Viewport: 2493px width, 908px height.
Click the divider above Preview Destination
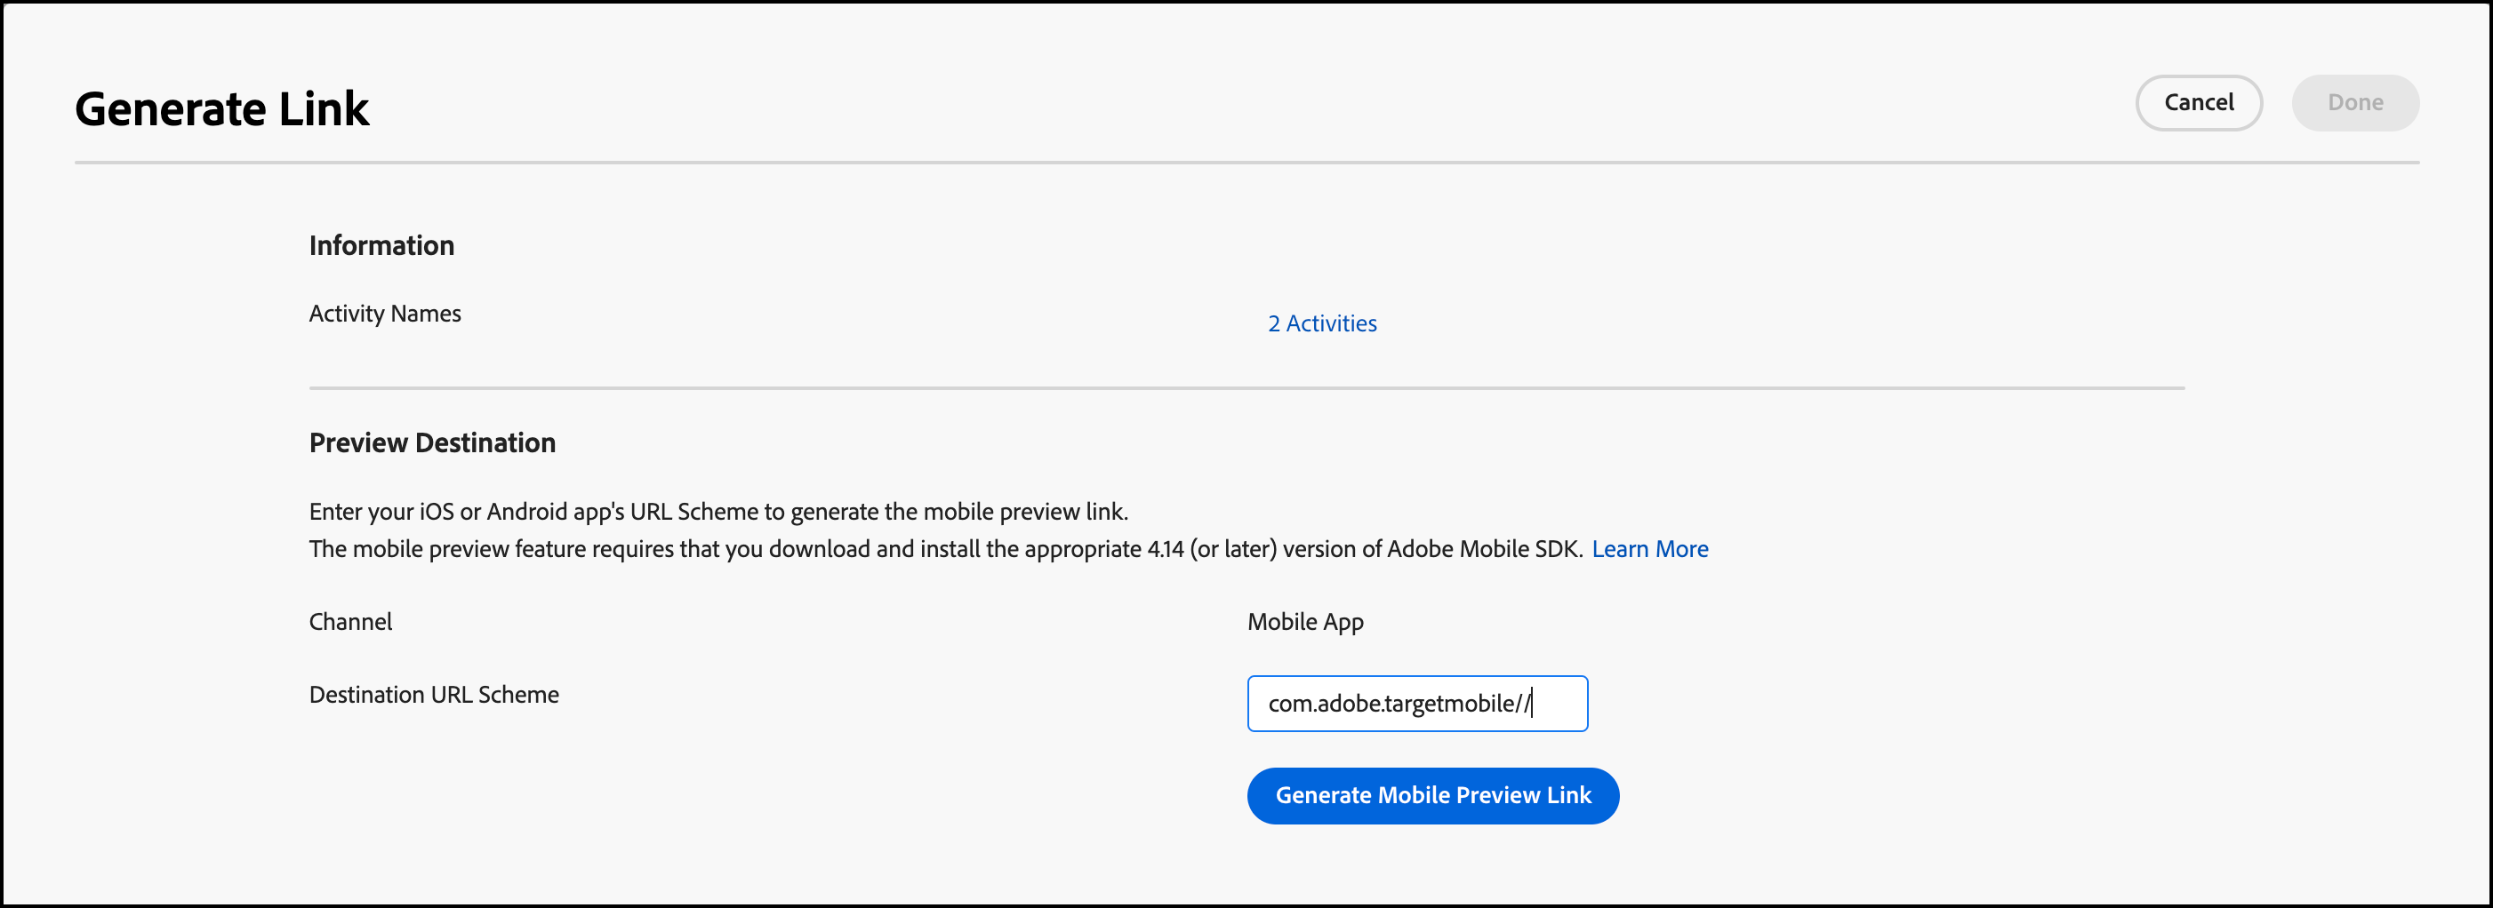(1246, 387)
